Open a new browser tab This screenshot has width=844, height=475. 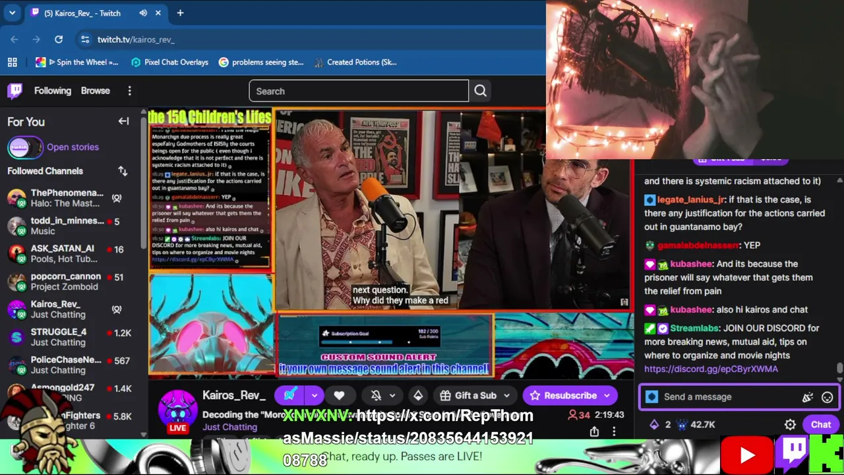pos(180,13)
